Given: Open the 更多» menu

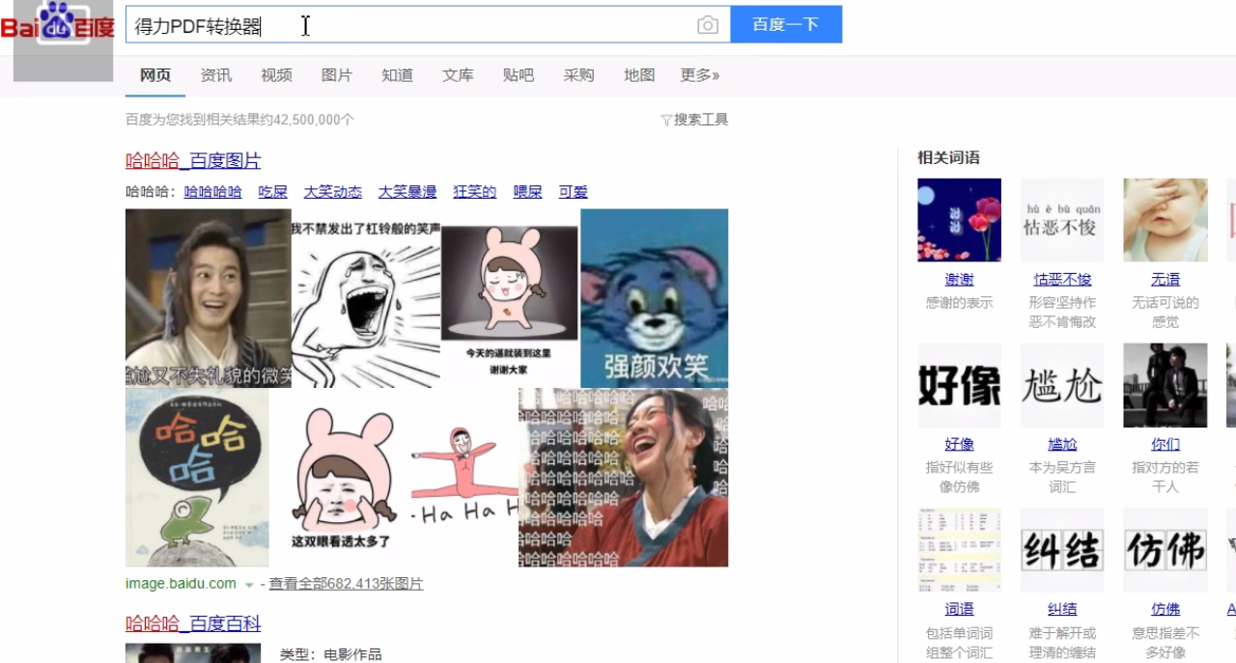Looking at the screenshot, I should [700, 75].
